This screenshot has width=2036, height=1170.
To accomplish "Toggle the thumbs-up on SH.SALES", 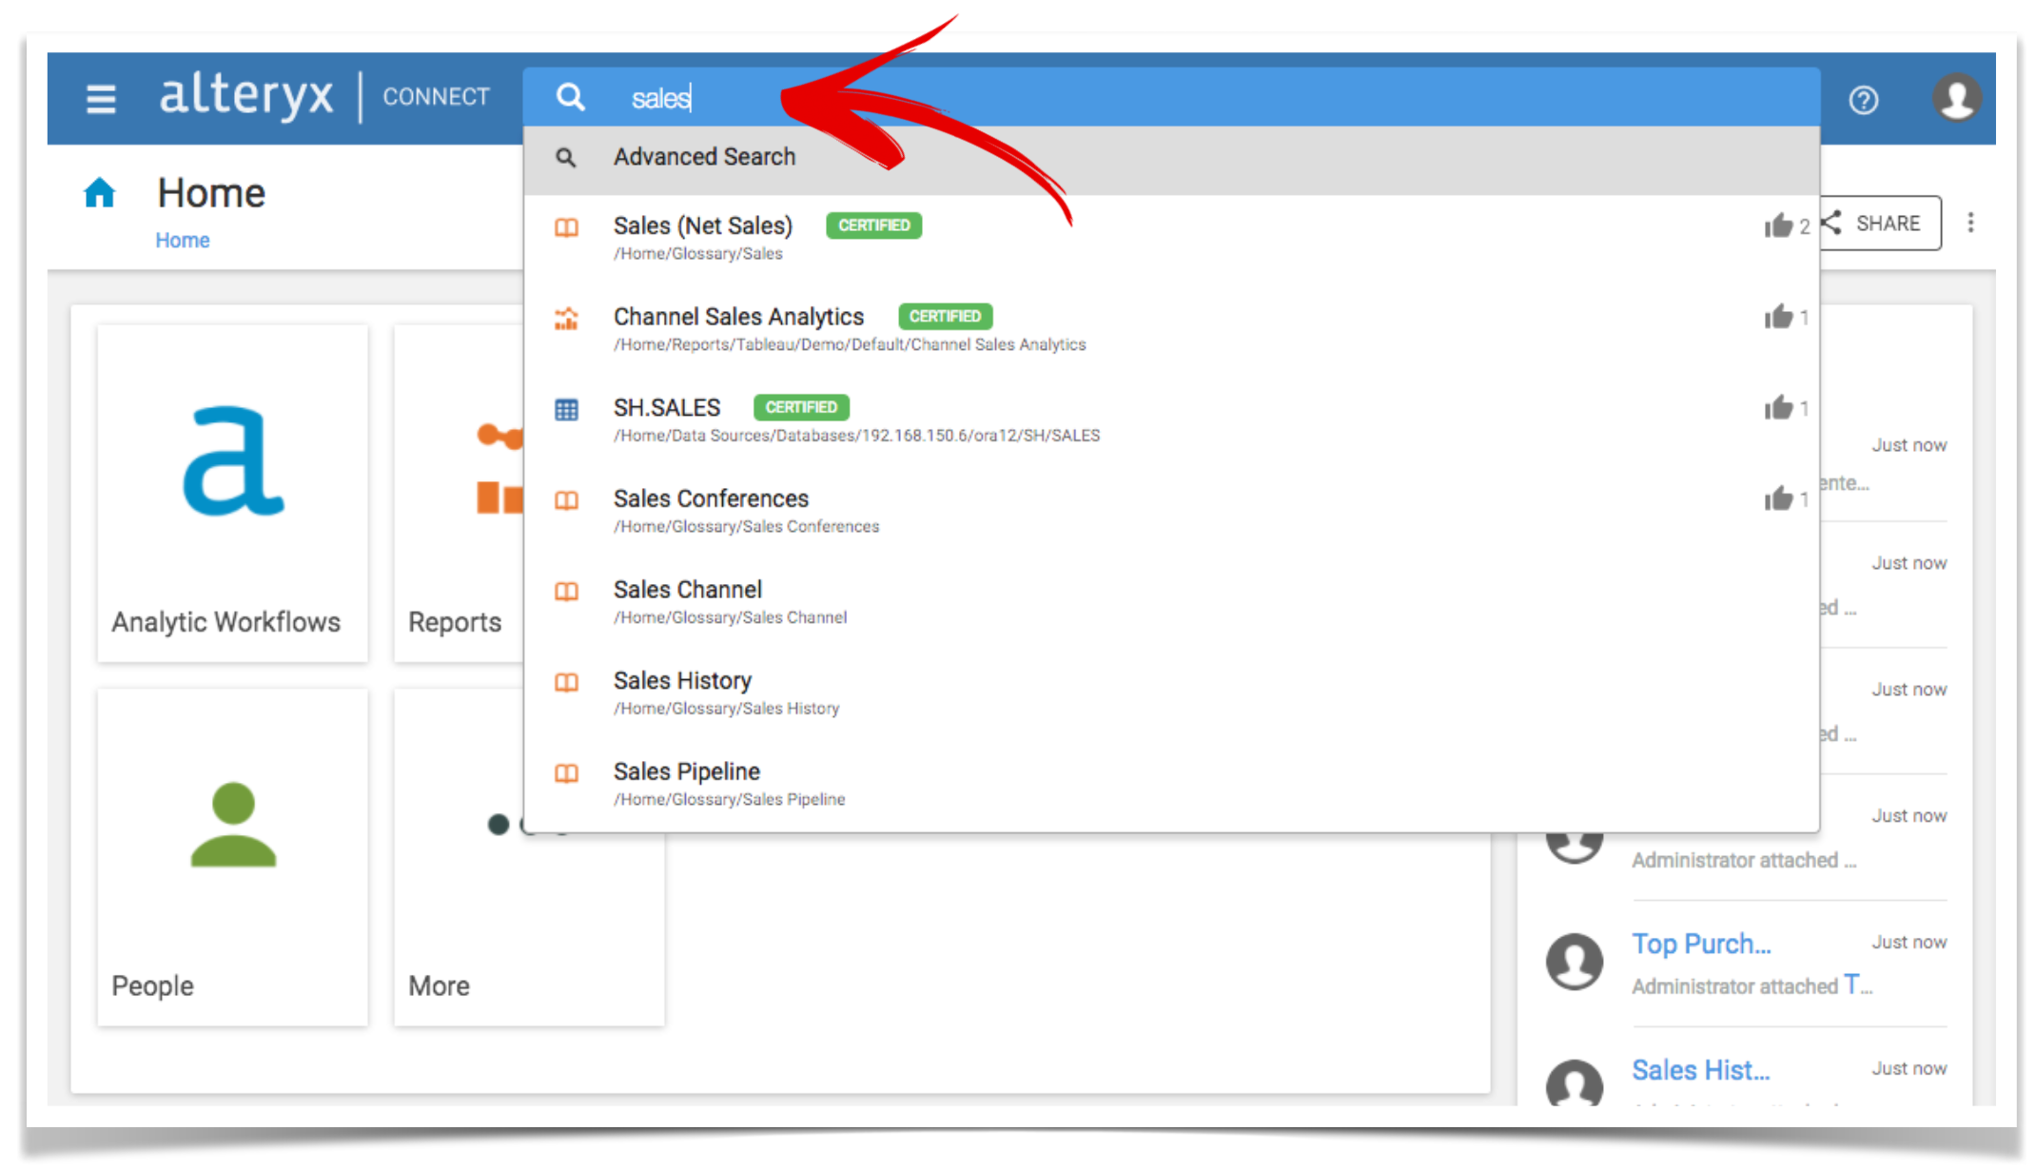I will tap(1781, 408).
